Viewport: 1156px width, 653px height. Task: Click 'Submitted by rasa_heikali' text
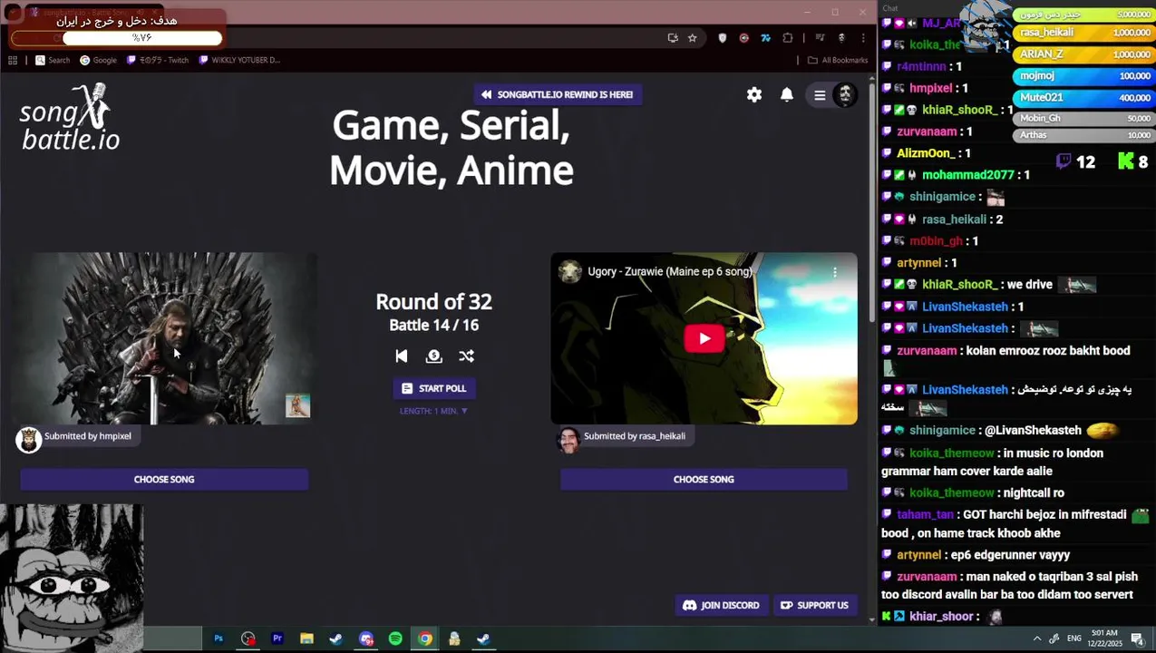635,436
